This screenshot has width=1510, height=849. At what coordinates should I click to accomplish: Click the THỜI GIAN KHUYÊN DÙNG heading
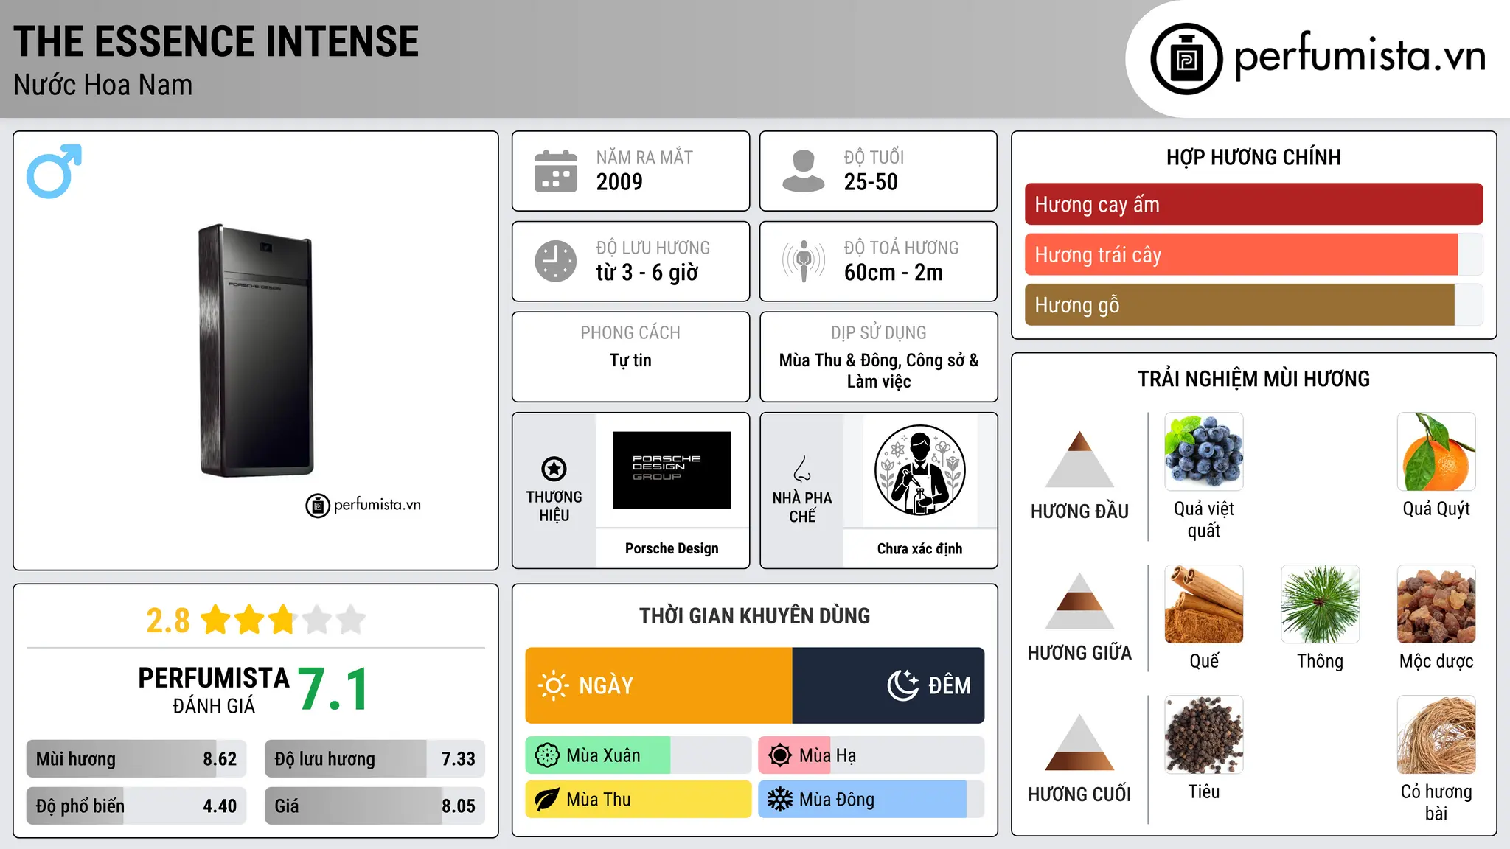(754, 615)
